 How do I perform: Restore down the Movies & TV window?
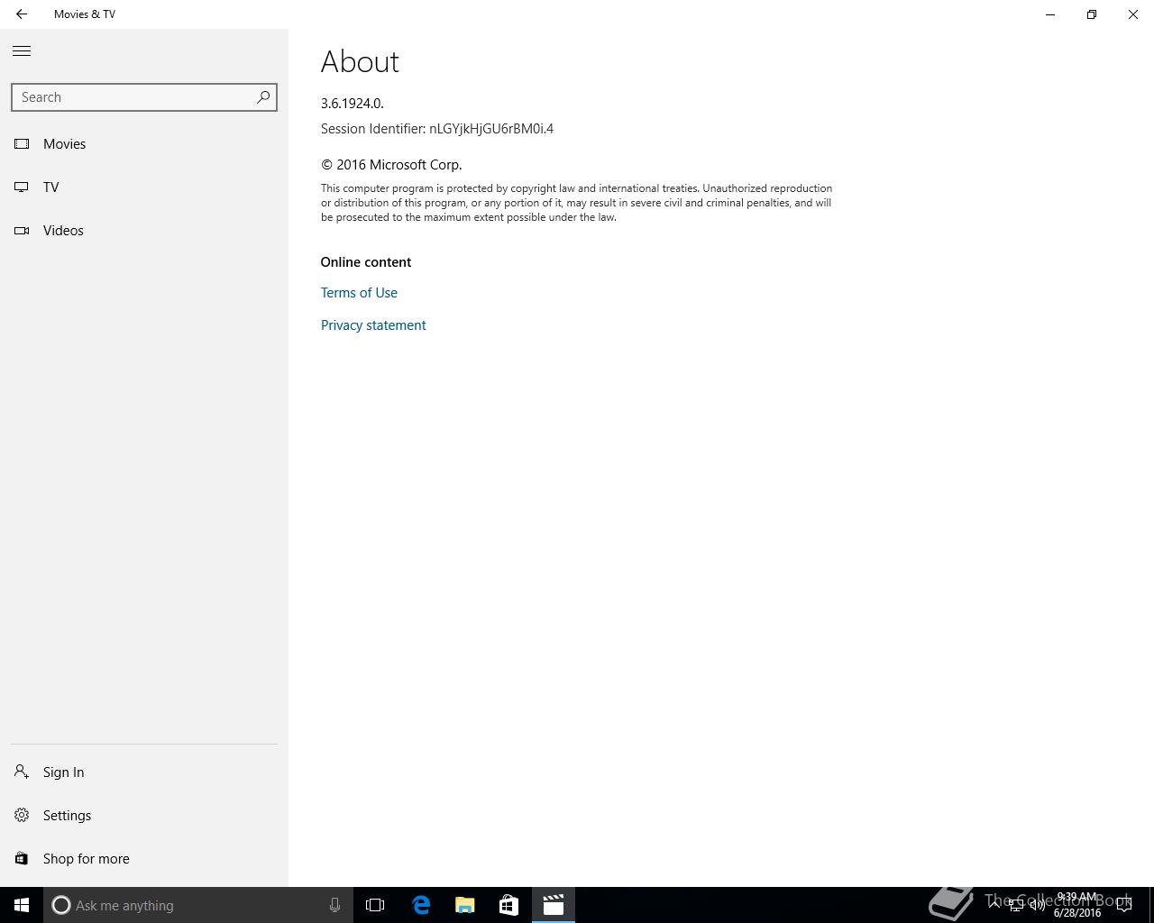tap(1092, 14)
